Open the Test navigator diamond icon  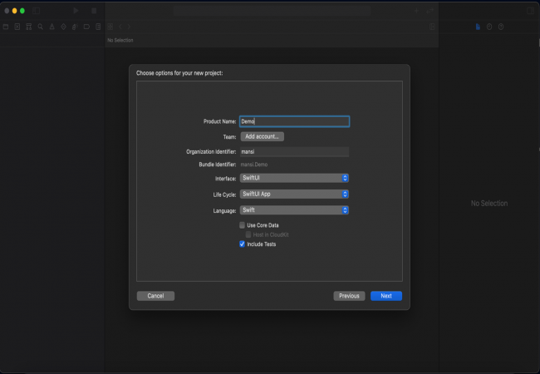63,27
